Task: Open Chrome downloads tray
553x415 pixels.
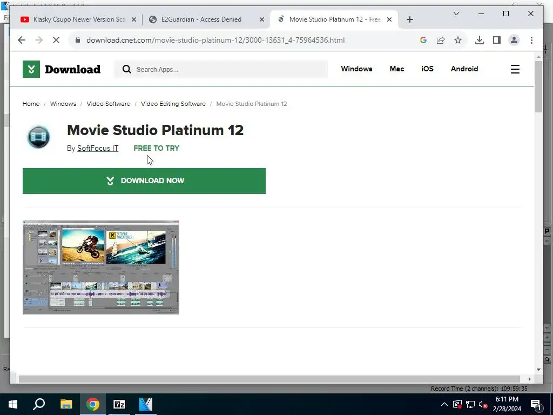Action: [480, 40]
